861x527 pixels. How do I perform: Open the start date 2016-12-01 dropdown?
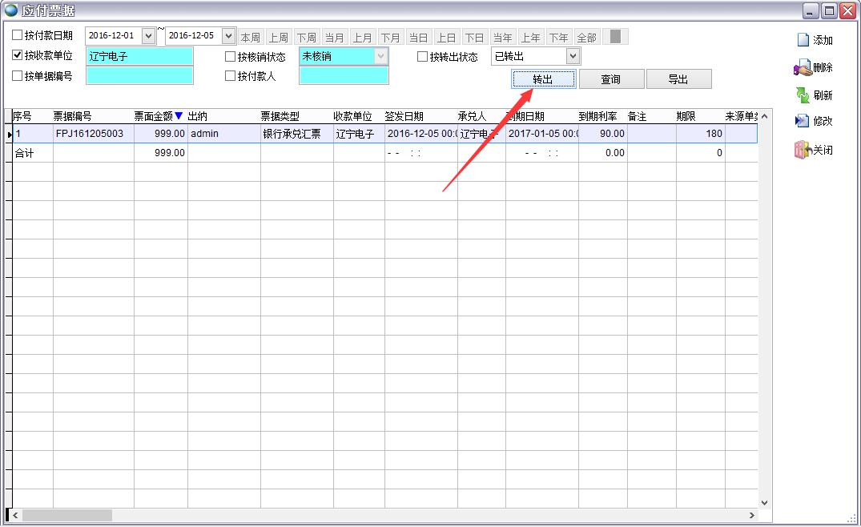pyautogui.click(x=147, y=36)
